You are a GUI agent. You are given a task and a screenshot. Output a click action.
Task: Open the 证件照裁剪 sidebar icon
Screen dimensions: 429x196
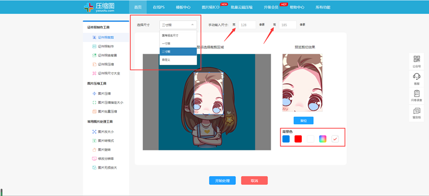(94, 37)
